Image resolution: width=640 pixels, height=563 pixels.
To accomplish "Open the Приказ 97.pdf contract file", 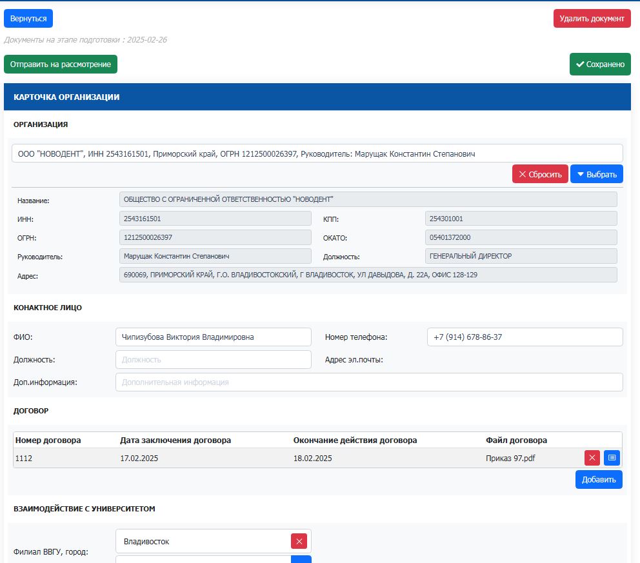I will tap(510, 459).
